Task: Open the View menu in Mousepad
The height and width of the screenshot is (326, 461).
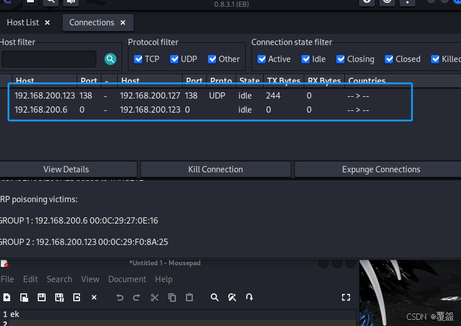Action: 90,279
